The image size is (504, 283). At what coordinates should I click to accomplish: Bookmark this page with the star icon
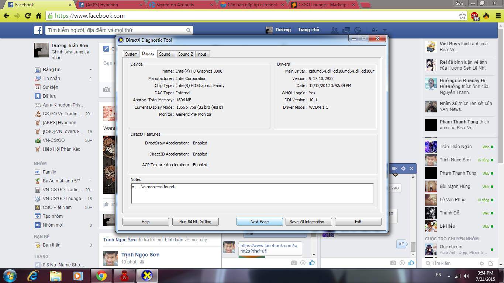tap(462, 16)
